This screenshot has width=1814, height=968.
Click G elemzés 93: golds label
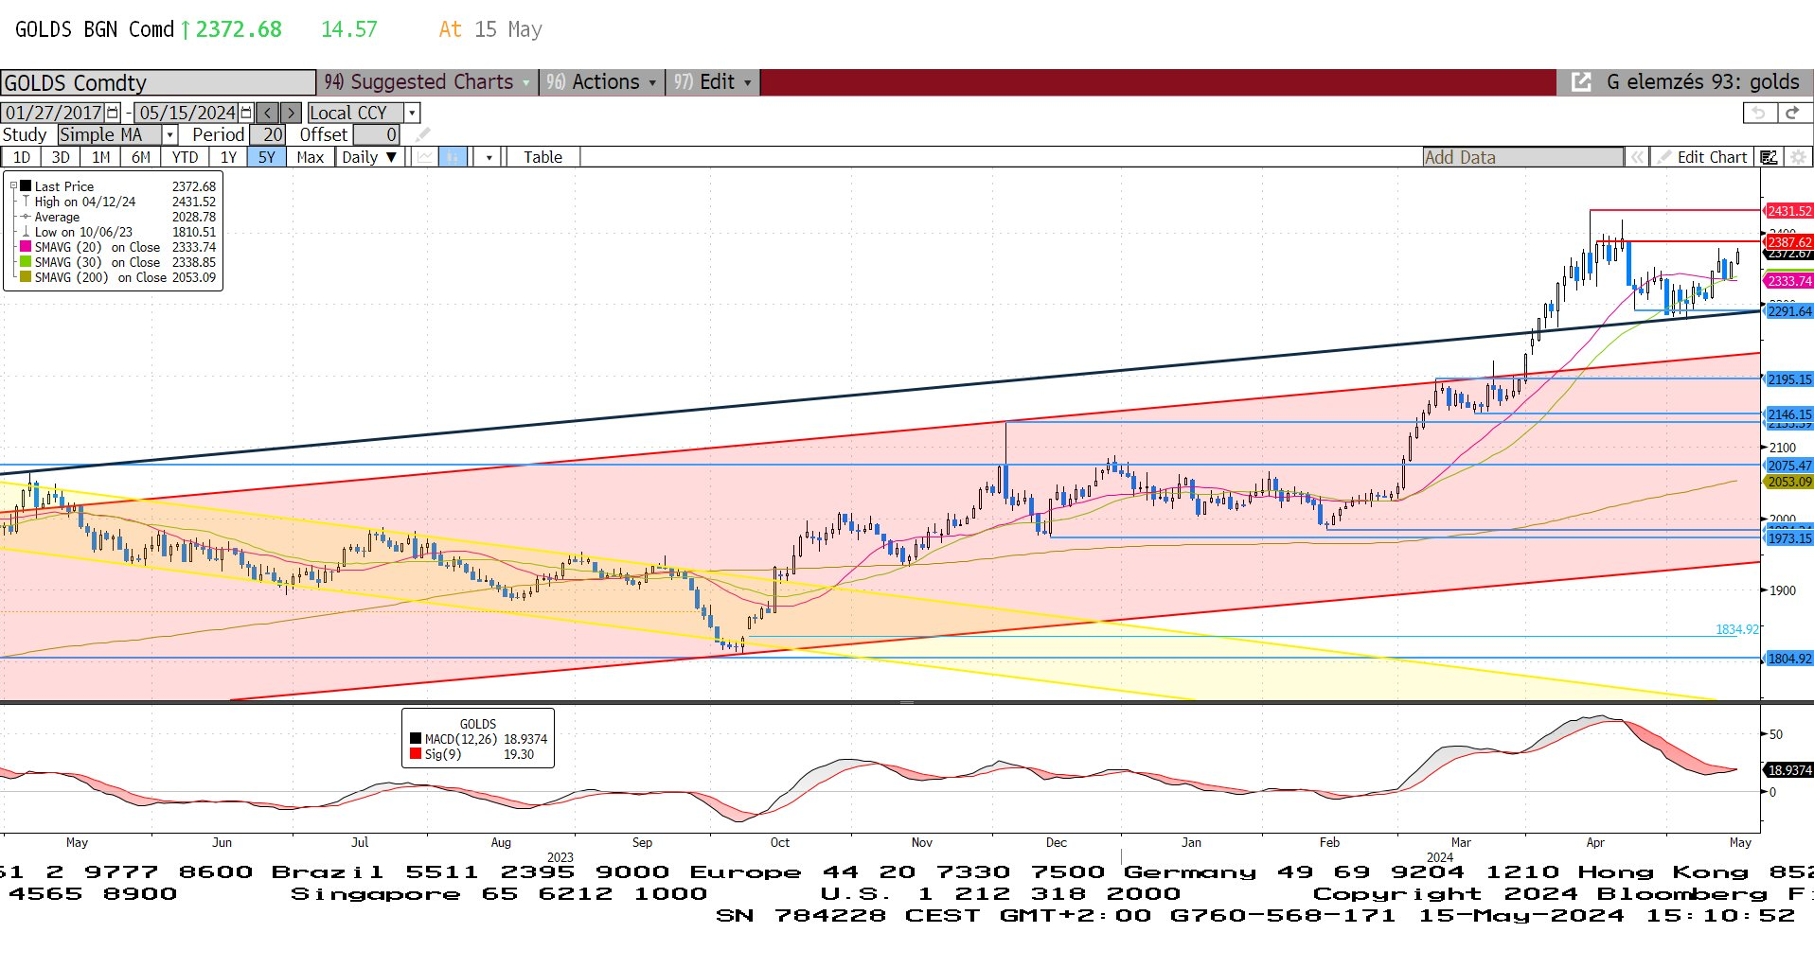click(1702, 82)
